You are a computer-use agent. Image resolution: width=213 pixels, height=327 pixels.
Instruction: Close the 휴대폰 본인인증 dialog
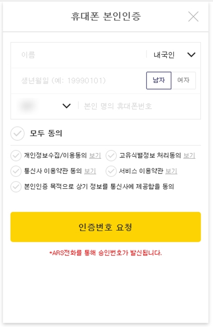193,16
